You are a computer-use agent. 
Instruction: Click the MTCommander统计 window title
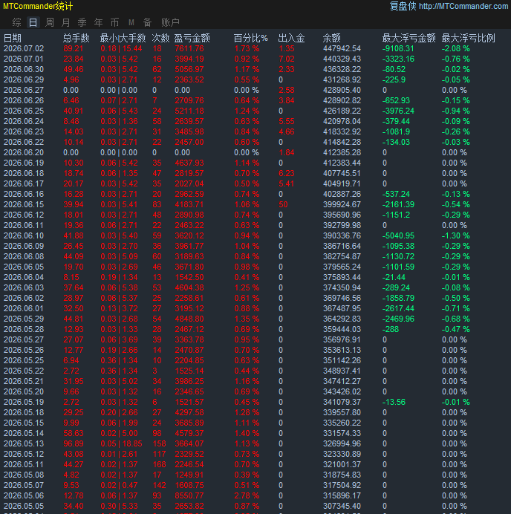tap(38, 6)
